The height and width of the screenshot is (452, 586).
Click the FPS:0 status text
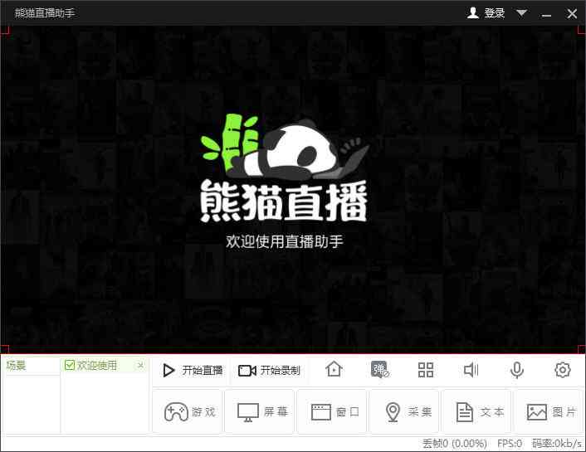[x=510, y=444]
